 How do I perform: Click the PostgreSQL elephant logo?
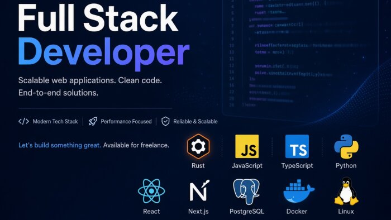(246, 192)
